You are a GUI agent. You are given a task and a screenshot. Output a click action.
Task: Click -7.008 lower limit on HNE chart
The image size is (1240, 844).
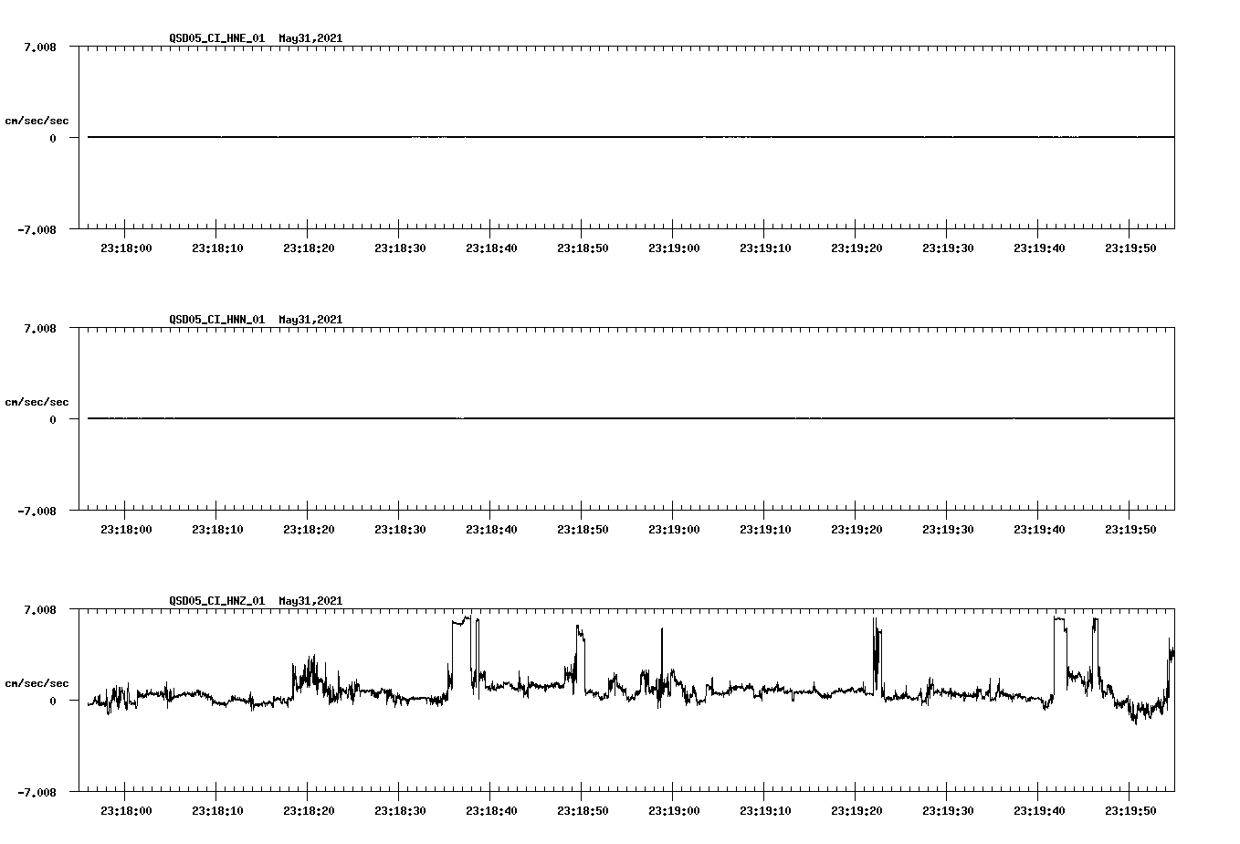[x=37, y=230]
